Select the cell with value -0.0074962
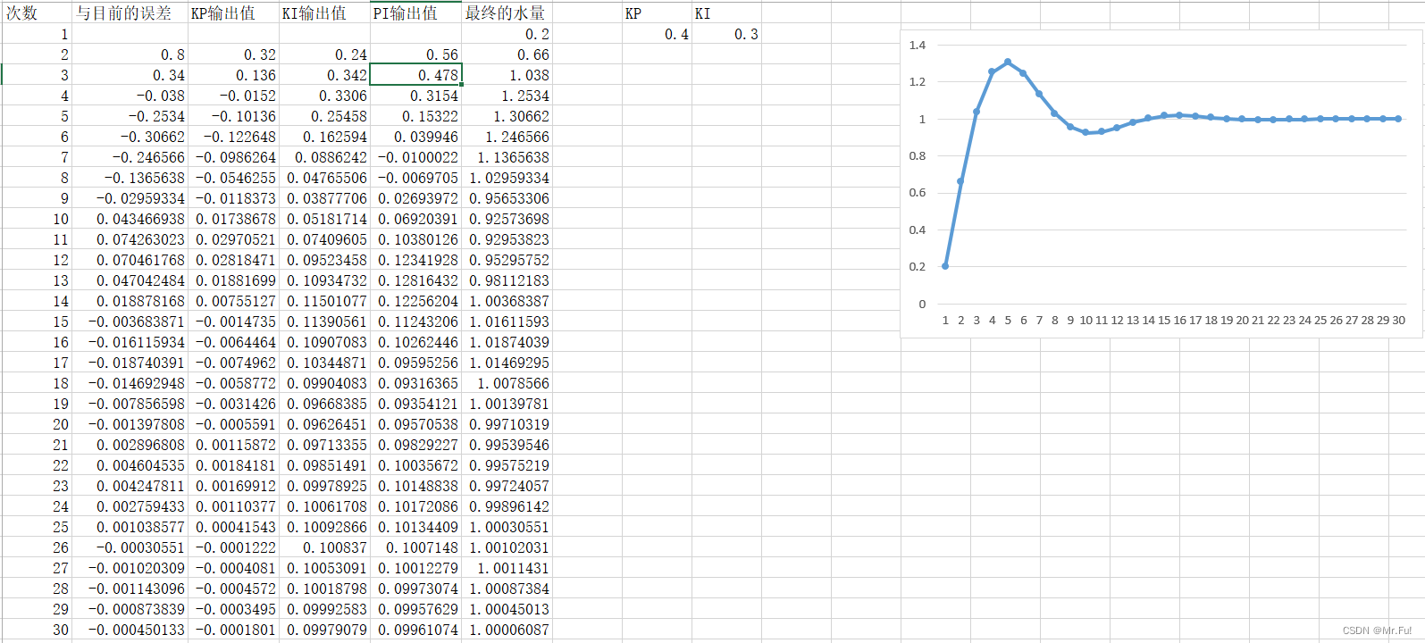The width and height of the screenshot is (1425, 643). 233,363
